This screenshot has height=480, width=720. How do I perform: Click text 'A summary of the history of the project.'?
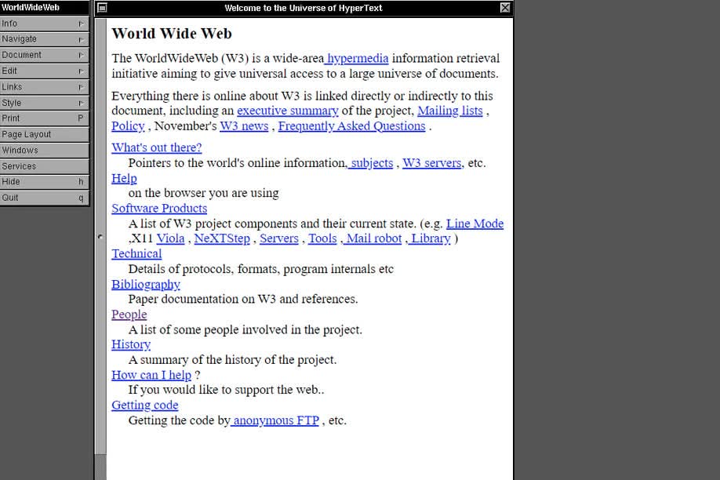[x=232, y=360]
